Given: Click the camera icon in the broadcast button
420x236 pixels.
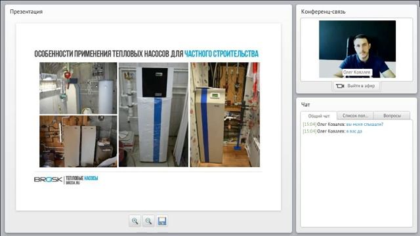Looking at the screenshot, I should click(x=340, y=86).
